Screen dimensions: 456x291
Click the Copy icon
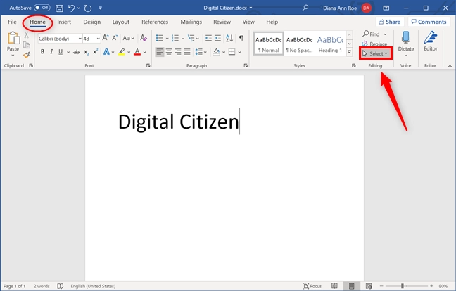coord(27,45)
